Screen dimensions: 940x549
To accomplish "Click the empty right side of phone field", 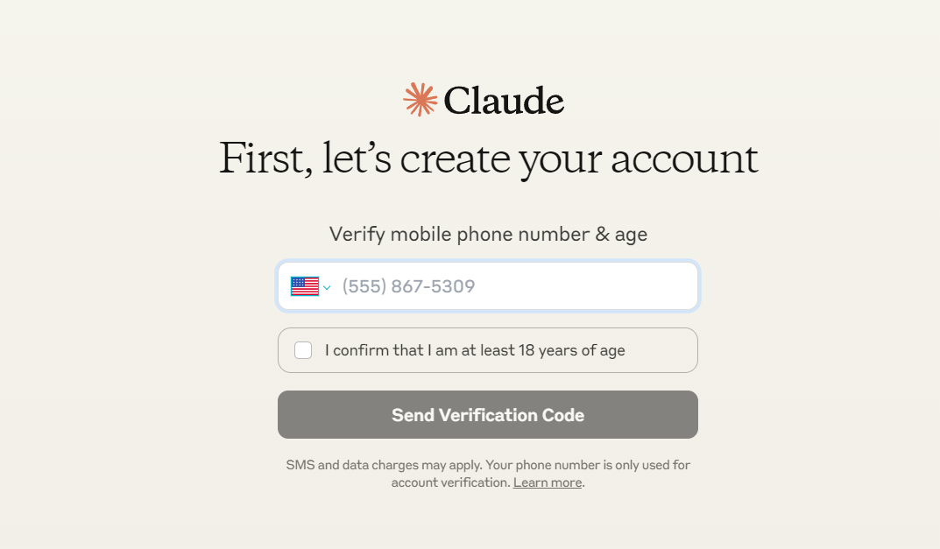I will [x=588, y=286].
